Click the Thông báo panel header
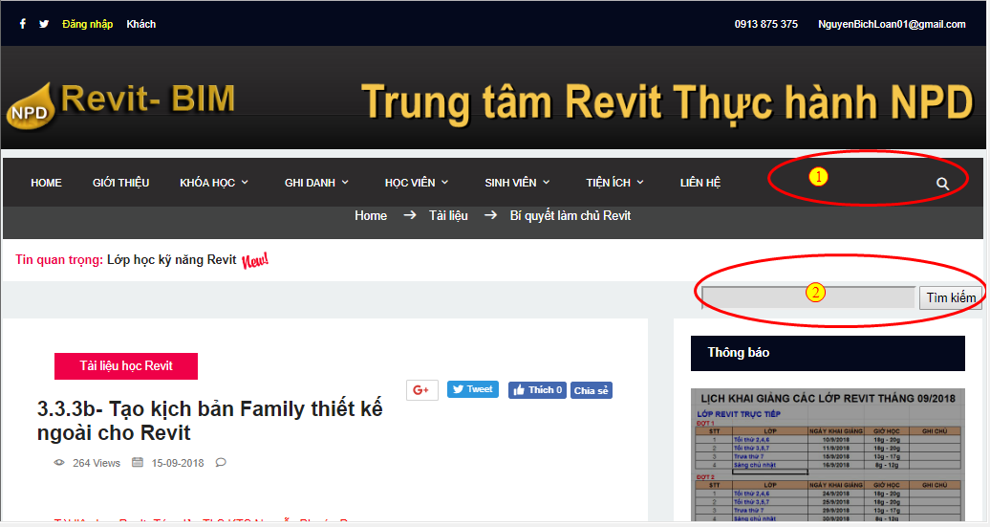Screen dimensions: 990x527 (828, 353)
